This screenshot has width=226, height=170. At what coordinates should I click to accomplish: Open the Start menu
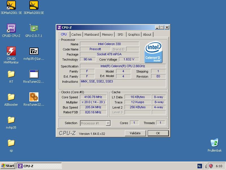8,166
